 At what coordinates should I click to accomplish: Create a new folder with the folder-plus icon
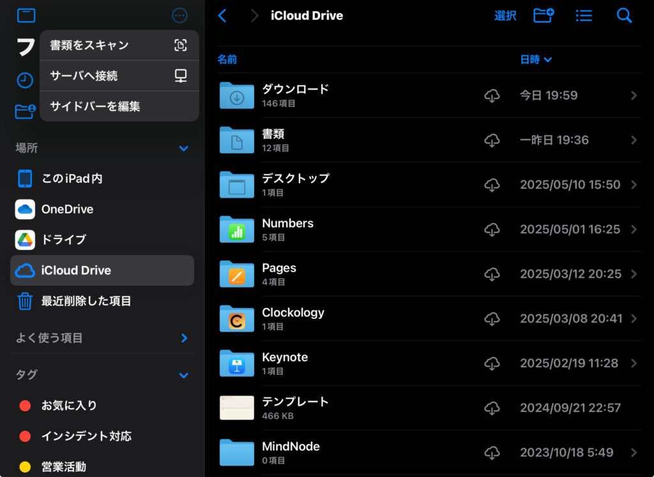click(x=544, y=16)
